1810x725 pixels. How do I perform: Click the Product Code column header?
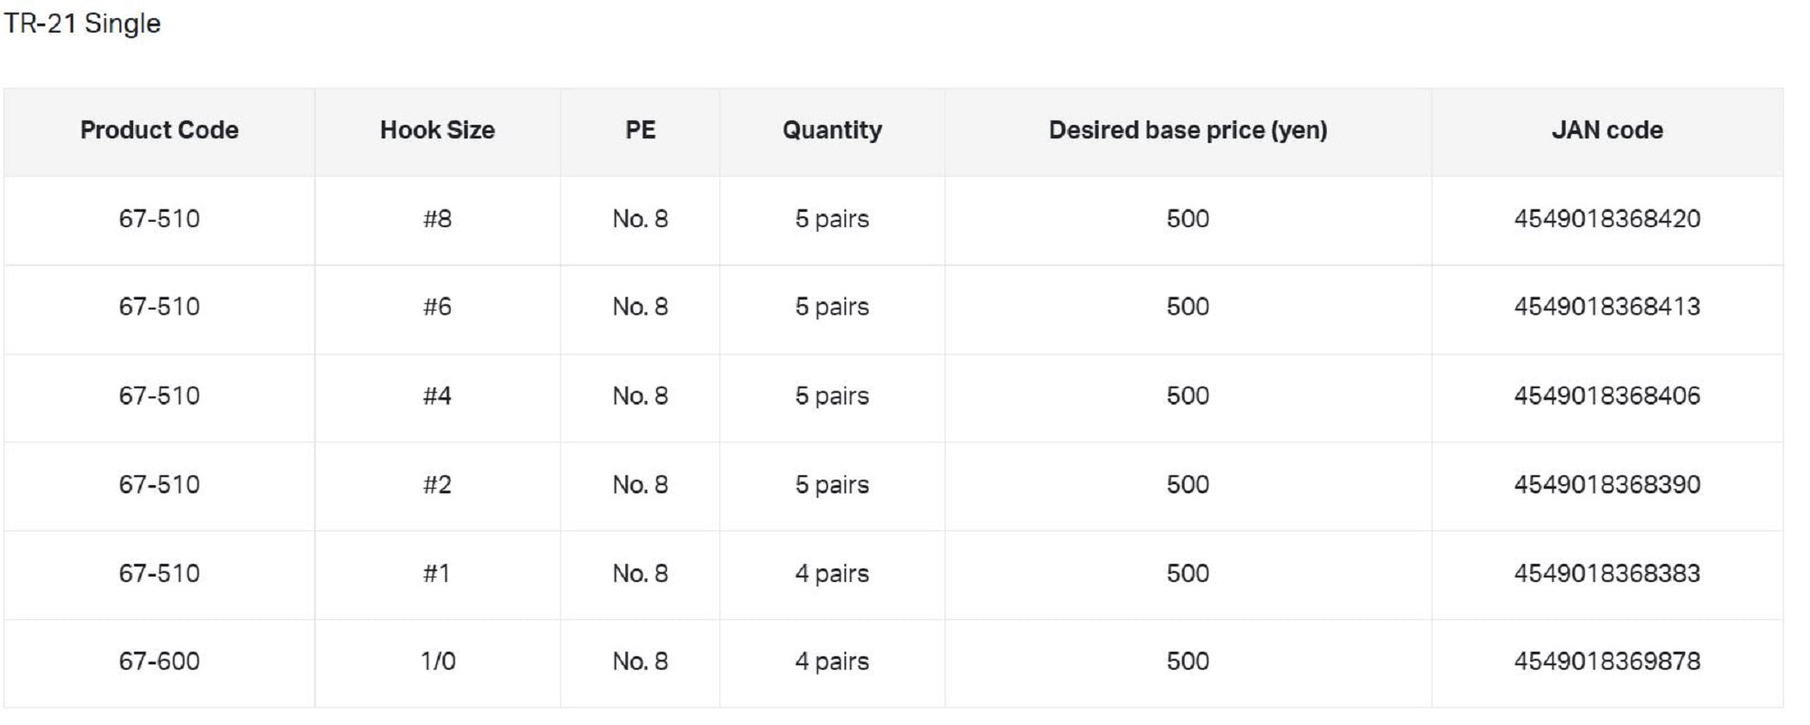coord(159,130)
